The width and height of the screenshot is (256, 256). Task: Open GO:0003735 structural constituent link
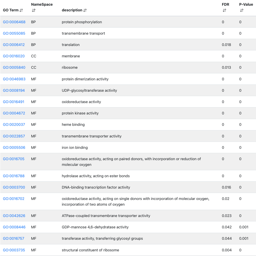(x=14, y=250)
